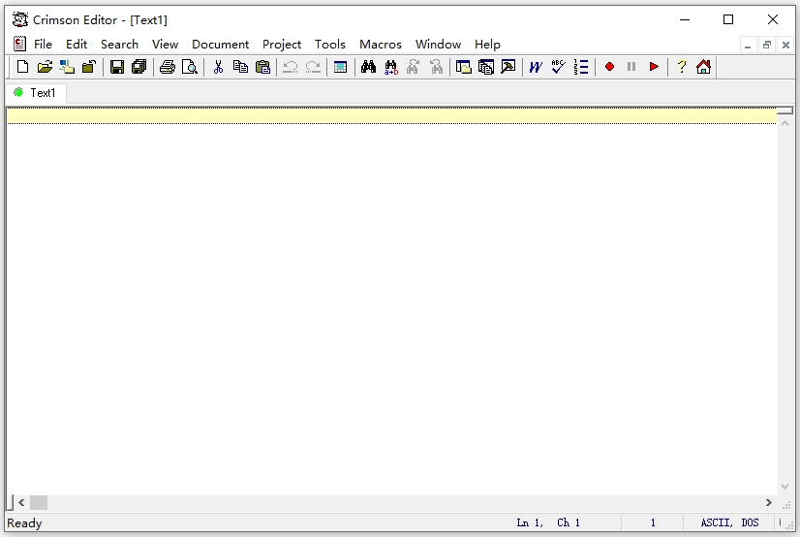This screenshot has width=800, height=537.
Task: Open Print Preview from the toolbar
Action: tap(190, 67)
